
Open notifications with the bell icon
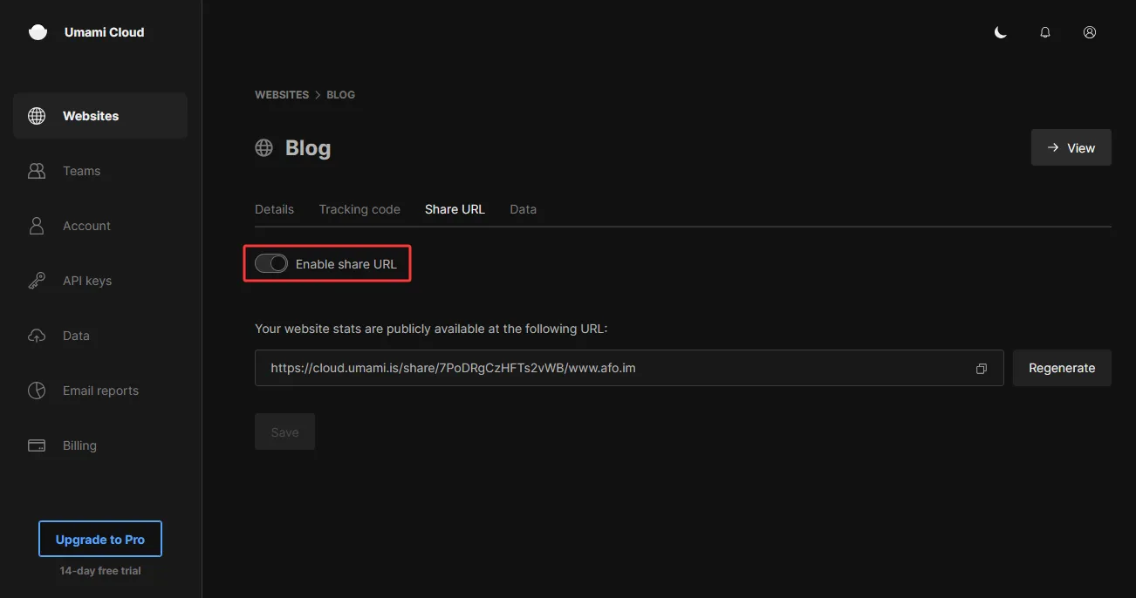click(1045, 32)
